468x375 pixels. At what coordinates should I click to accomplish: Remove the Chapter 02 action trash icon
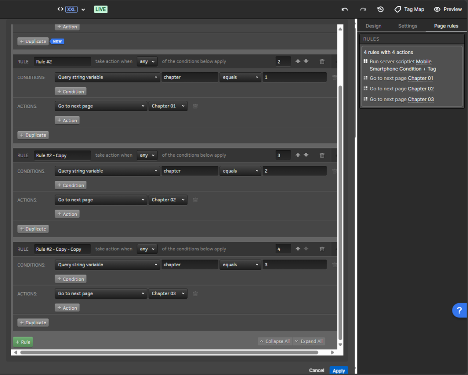pyautogui.click(x=196, y=200)
